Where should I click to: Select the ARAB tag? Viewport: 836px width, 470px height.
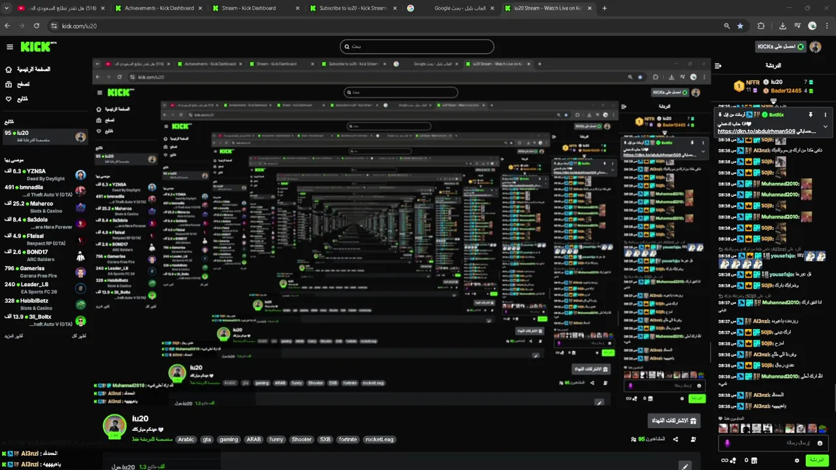253,439
